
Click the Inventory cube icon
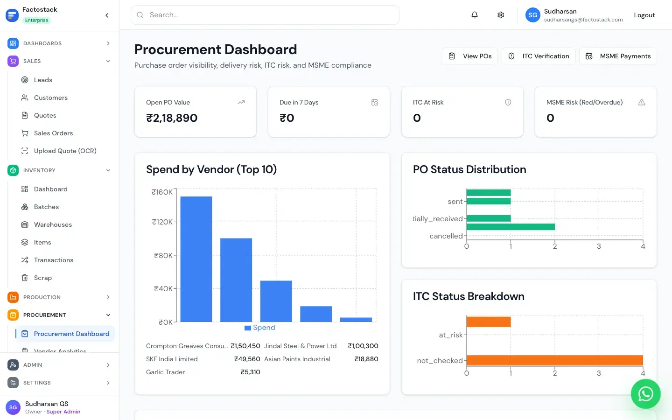coord(13,170)
